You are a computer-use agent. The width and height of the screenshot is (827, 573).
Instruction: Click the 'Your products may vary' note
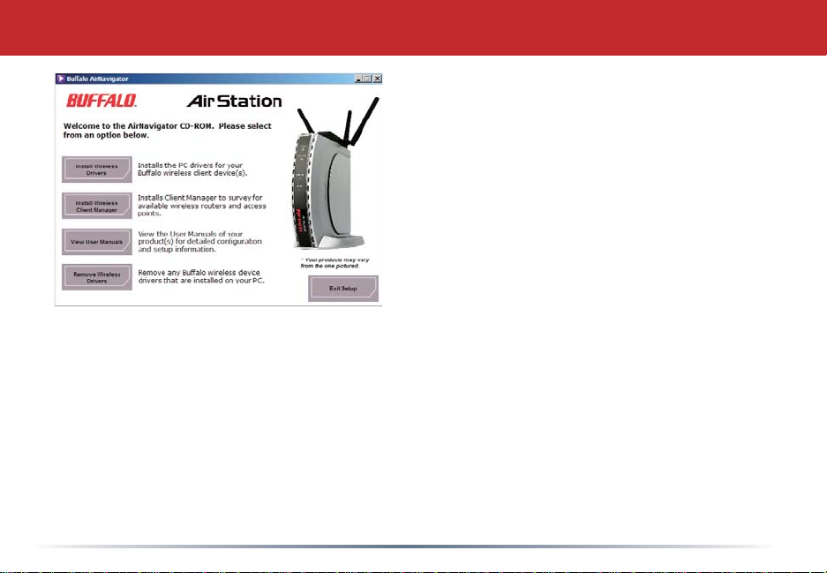click(x=335, y=263)
